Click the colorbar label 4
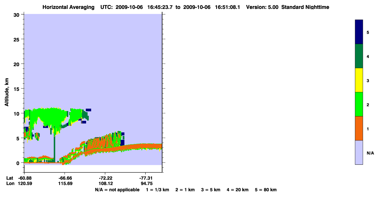This screenshot has height=198, width=386. [x=368, y=56]
